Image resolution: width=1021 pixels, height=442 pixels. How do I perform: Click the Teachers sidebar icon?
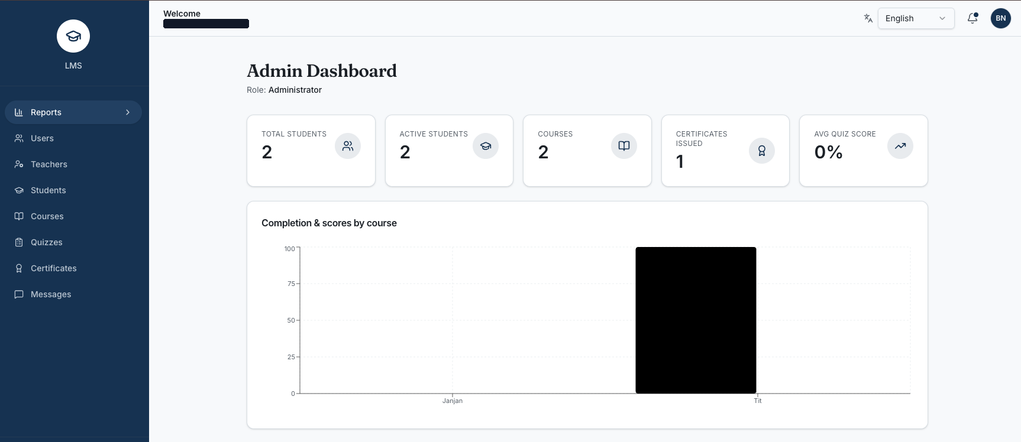pyautogui.click(x=19, y=164)
